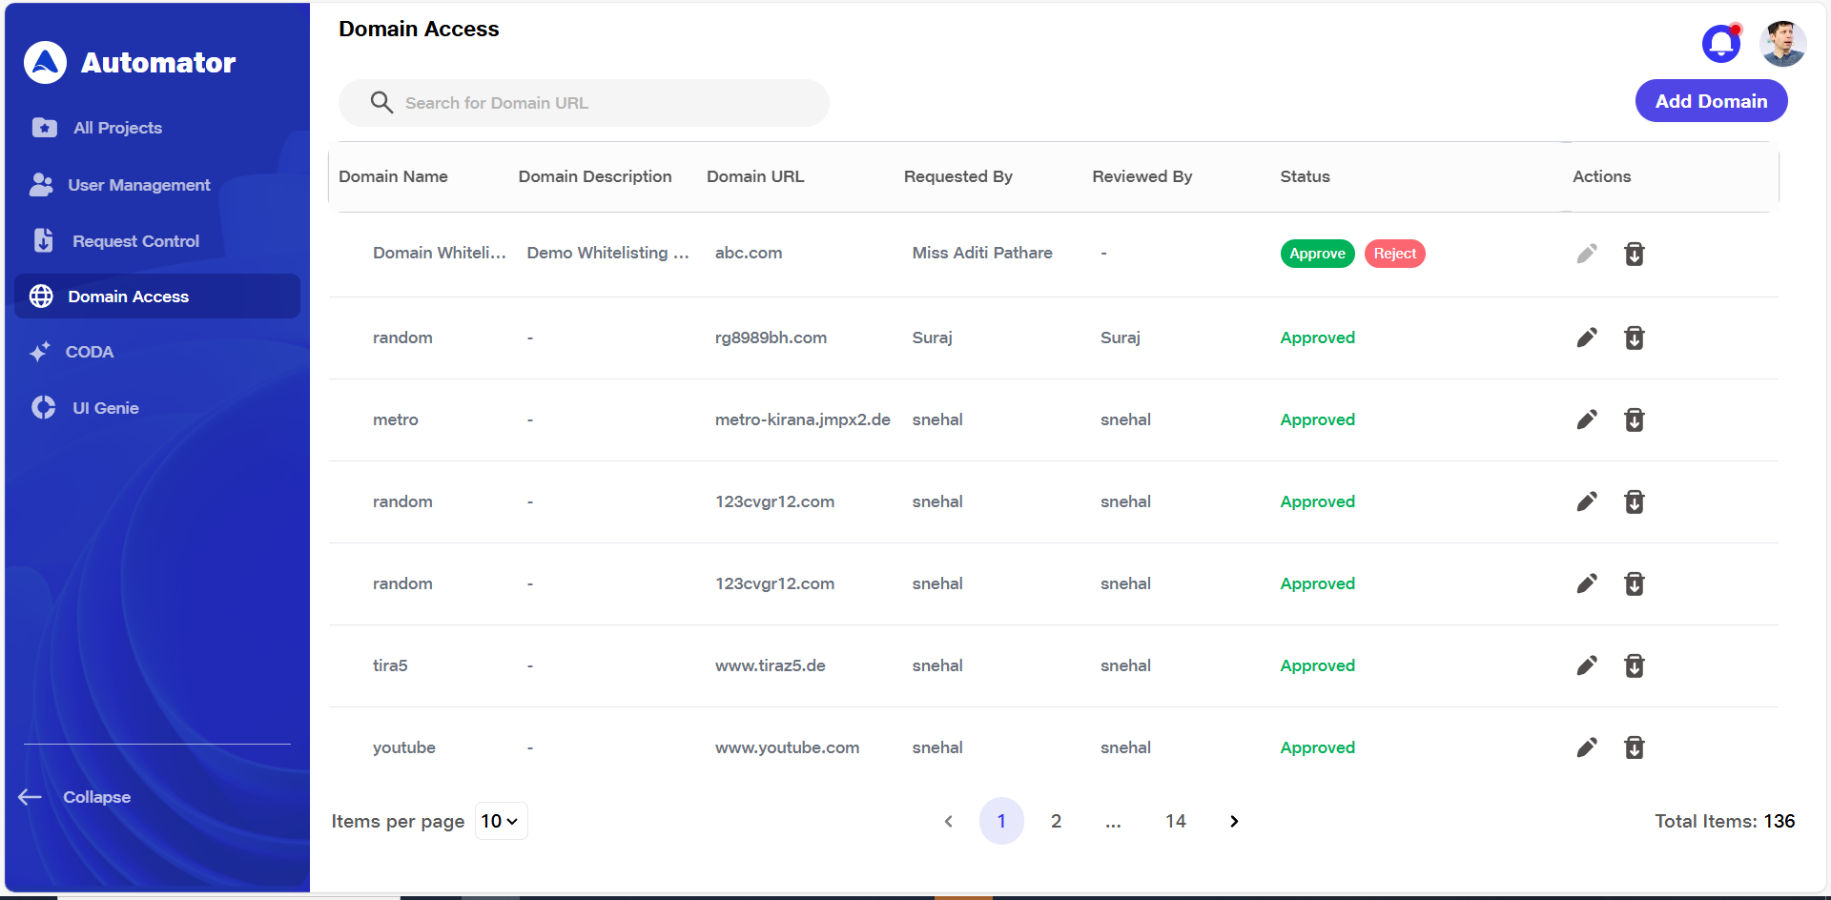The width and height of the screenshot is (1831, 900).
Task: Go to previous page using left chevron
Action: pos(948,821)
